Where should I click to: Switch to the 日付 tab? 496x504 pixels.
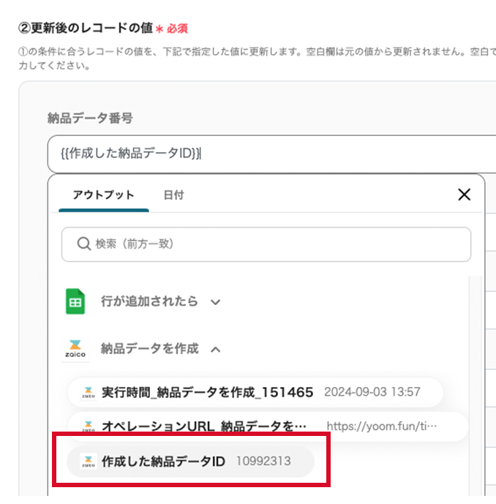pos(173,195)
